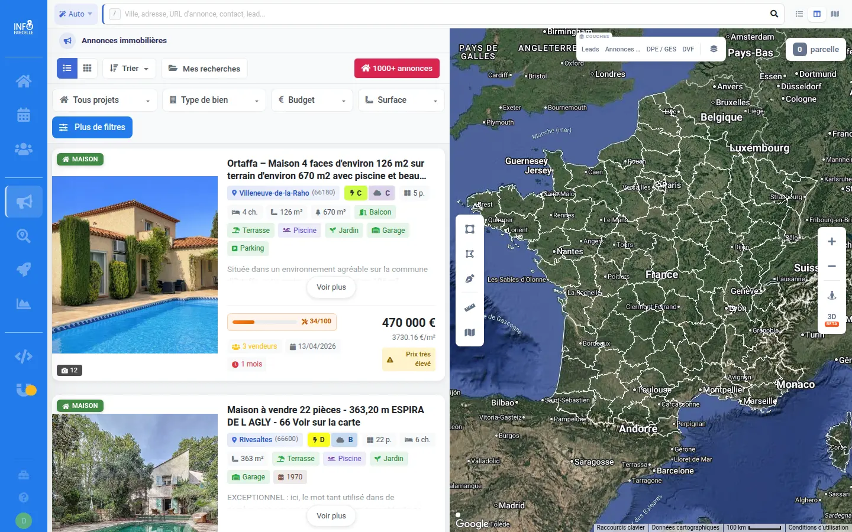Focus the address search input field

click(444, 14)
